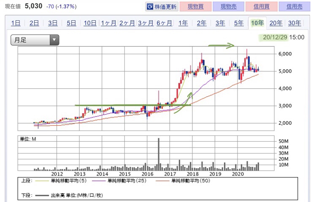Image resolution: width=316 pixels, height=202 pixels.
Task: Switch to the 20年 period tab
Action: [x=276, y=23]
